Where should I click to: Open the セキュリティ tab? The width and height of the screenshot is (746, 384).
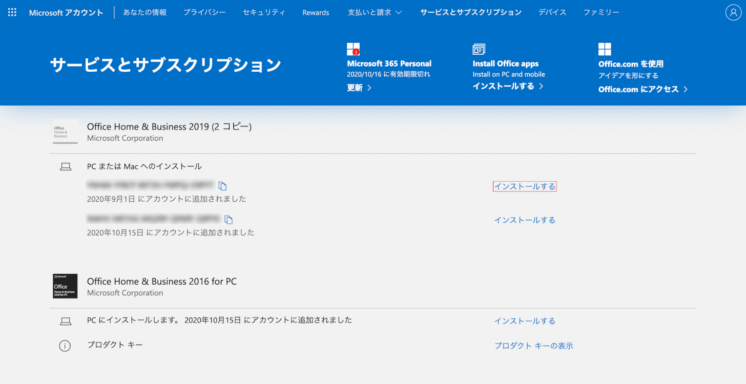264,12
